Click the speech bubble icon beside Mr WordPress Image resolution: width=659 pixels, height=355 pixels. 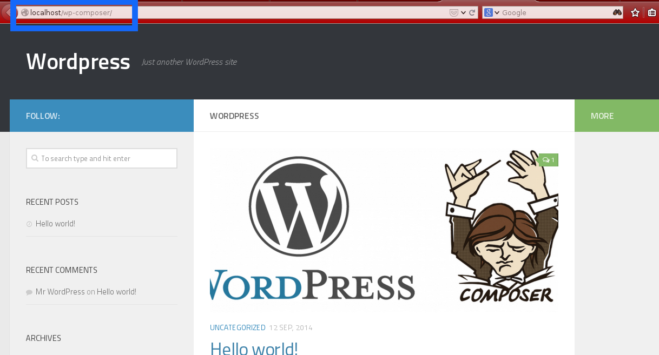coord(29,292)
